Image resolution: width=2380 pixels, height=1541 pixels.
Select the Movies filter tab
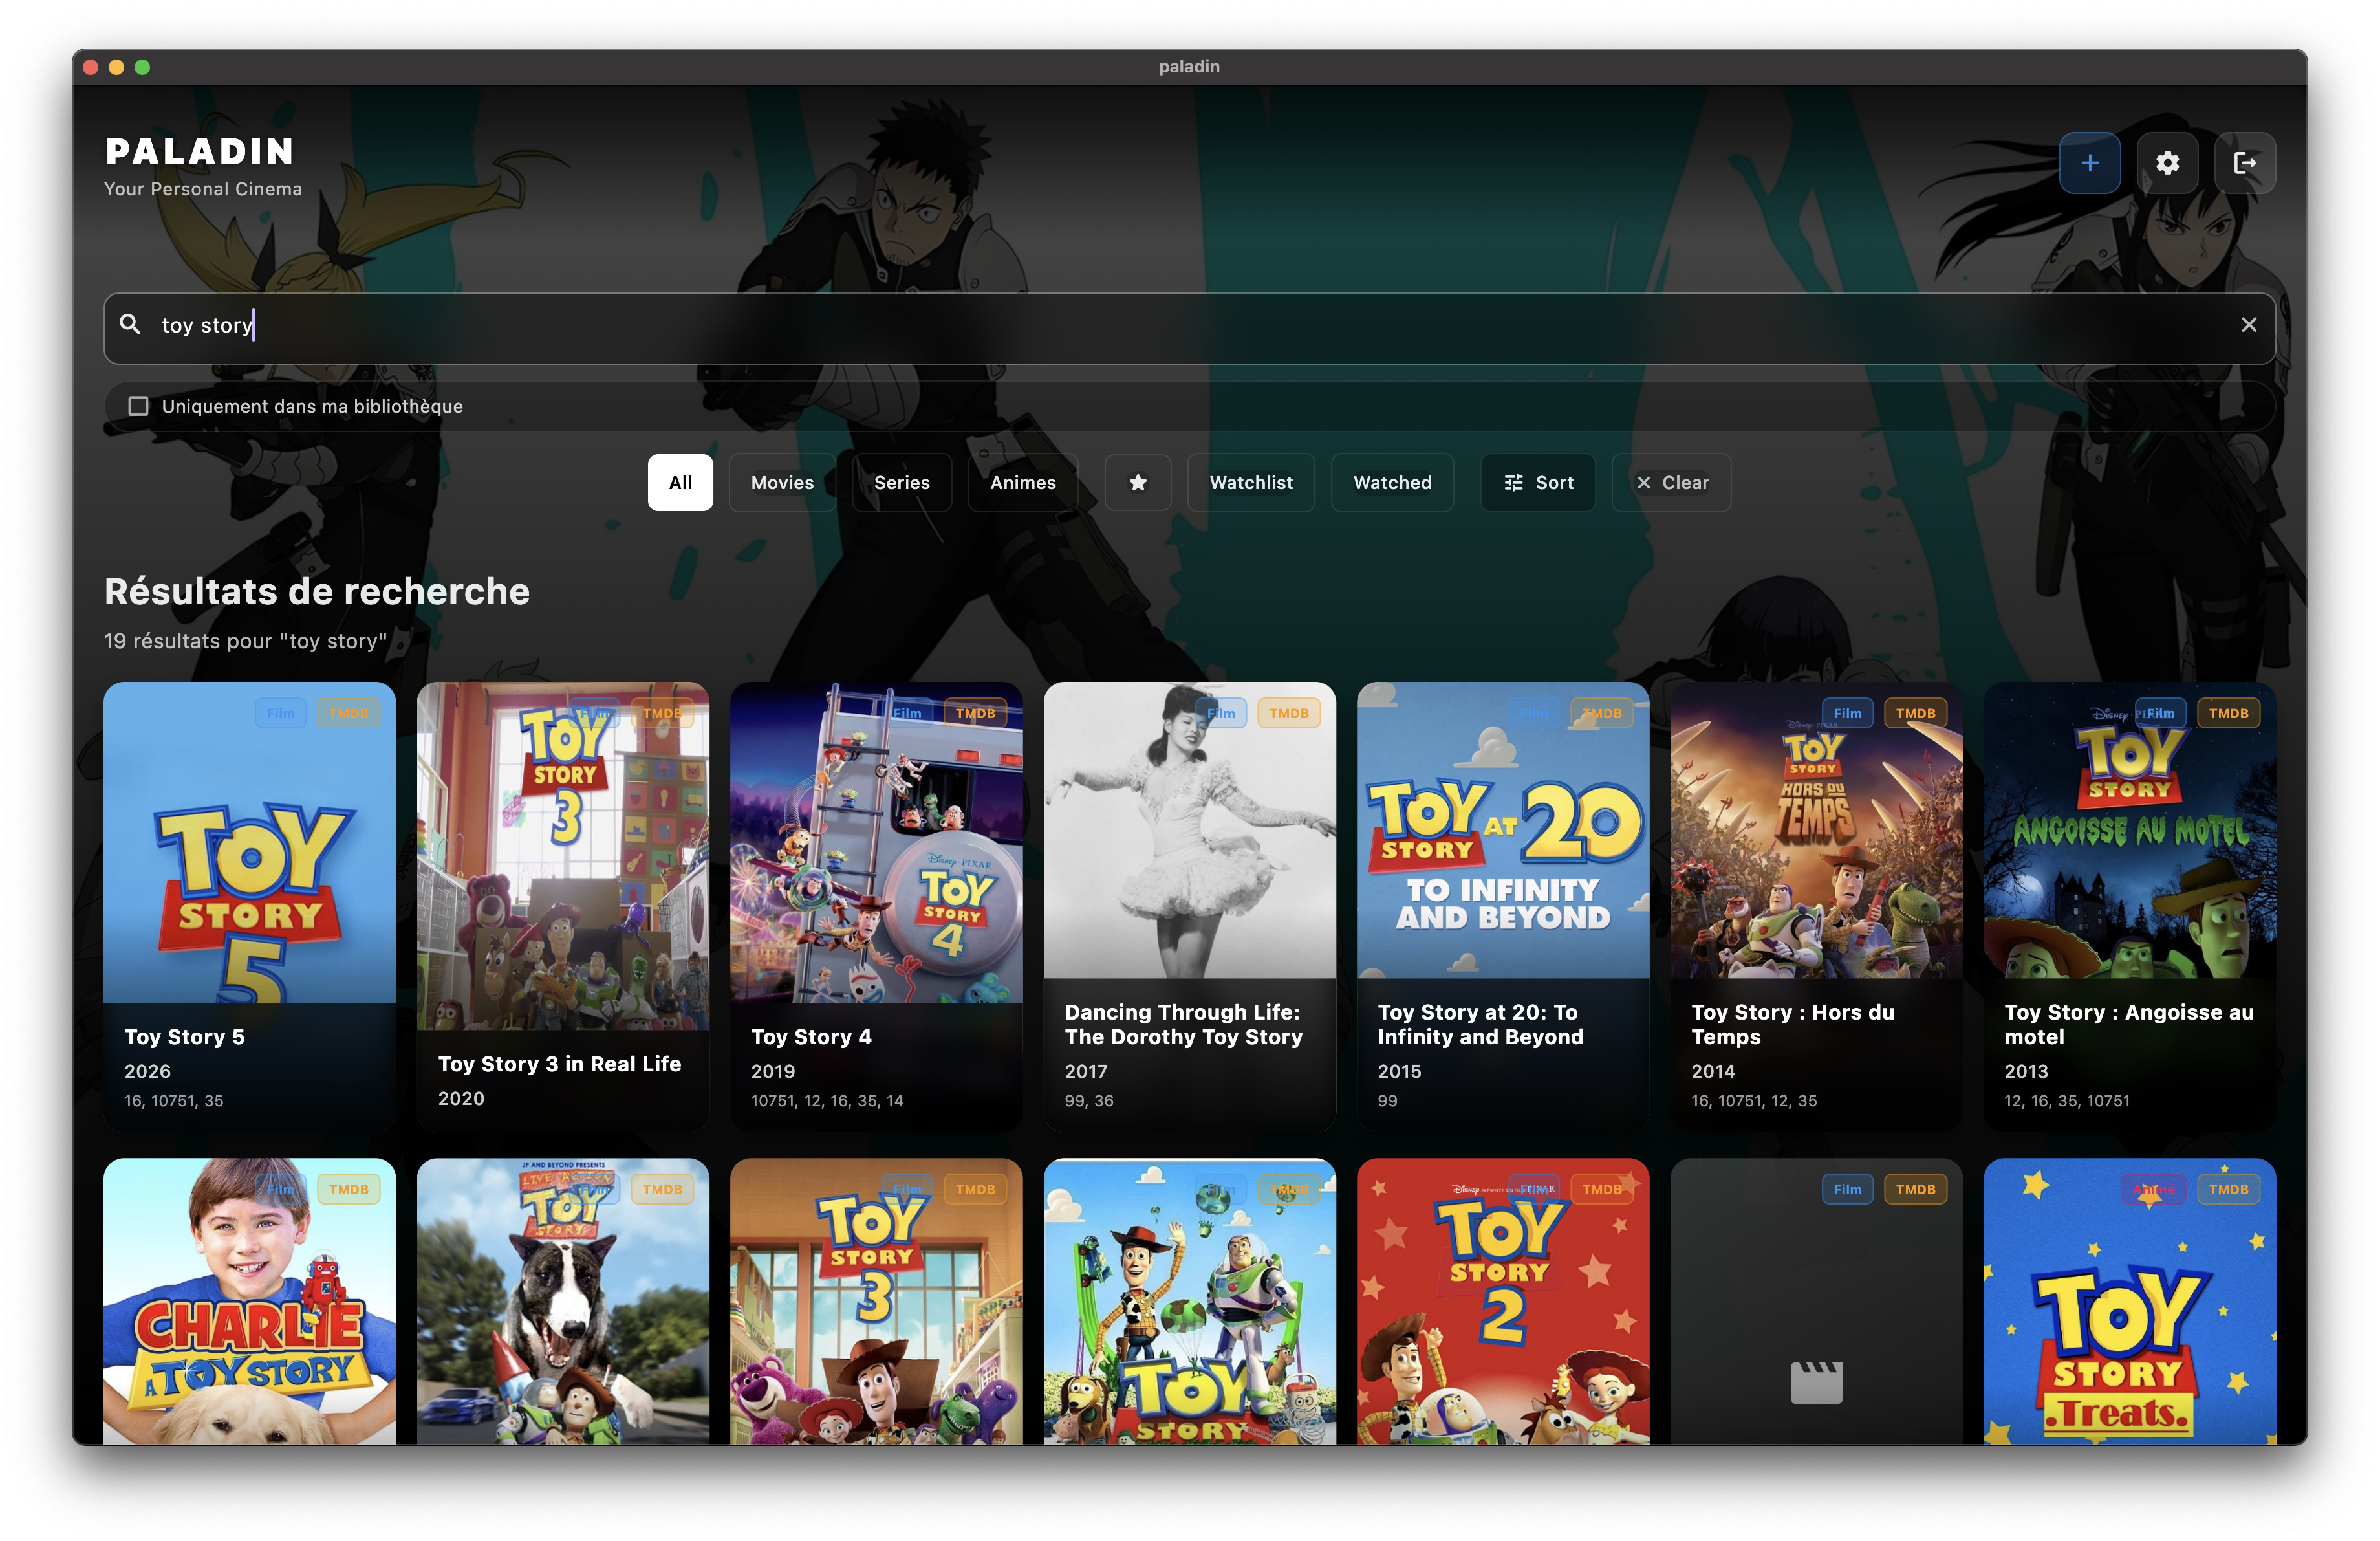782,483
